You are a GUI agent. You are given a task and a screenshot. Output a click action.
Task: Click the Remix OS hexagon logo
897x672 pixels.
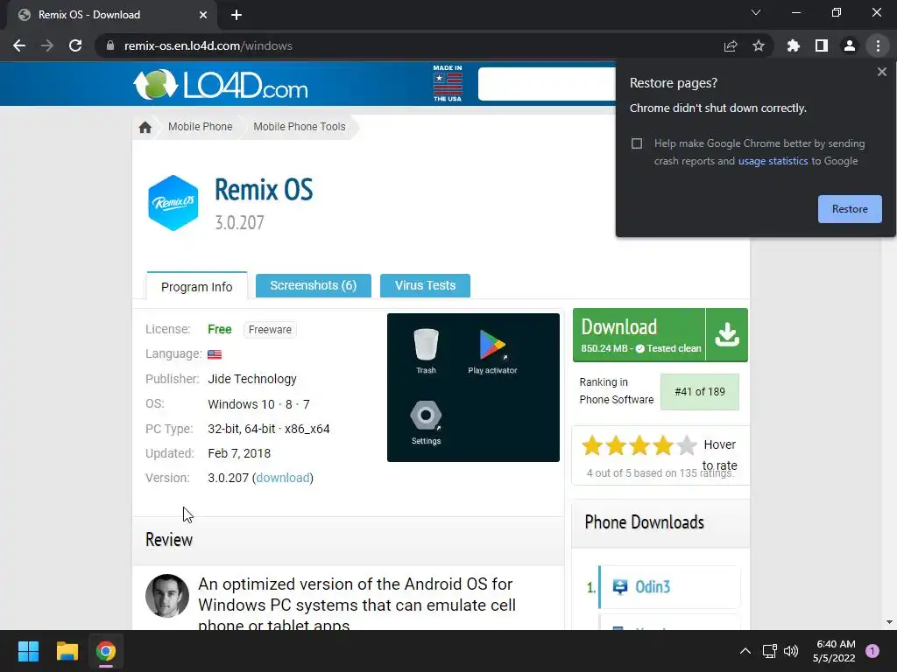(173, 203)
